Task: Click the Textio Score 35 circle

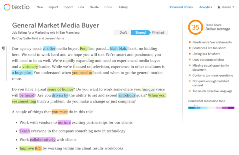Action: pyautogui.click(x=196, y=27)
